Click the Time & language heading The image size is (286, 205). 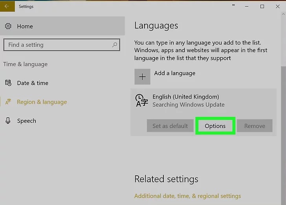coord(26,64)
